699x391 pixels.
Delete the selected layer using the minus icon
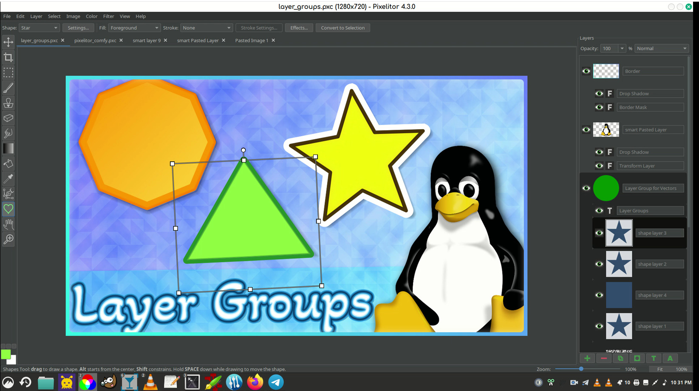(603, 358)
